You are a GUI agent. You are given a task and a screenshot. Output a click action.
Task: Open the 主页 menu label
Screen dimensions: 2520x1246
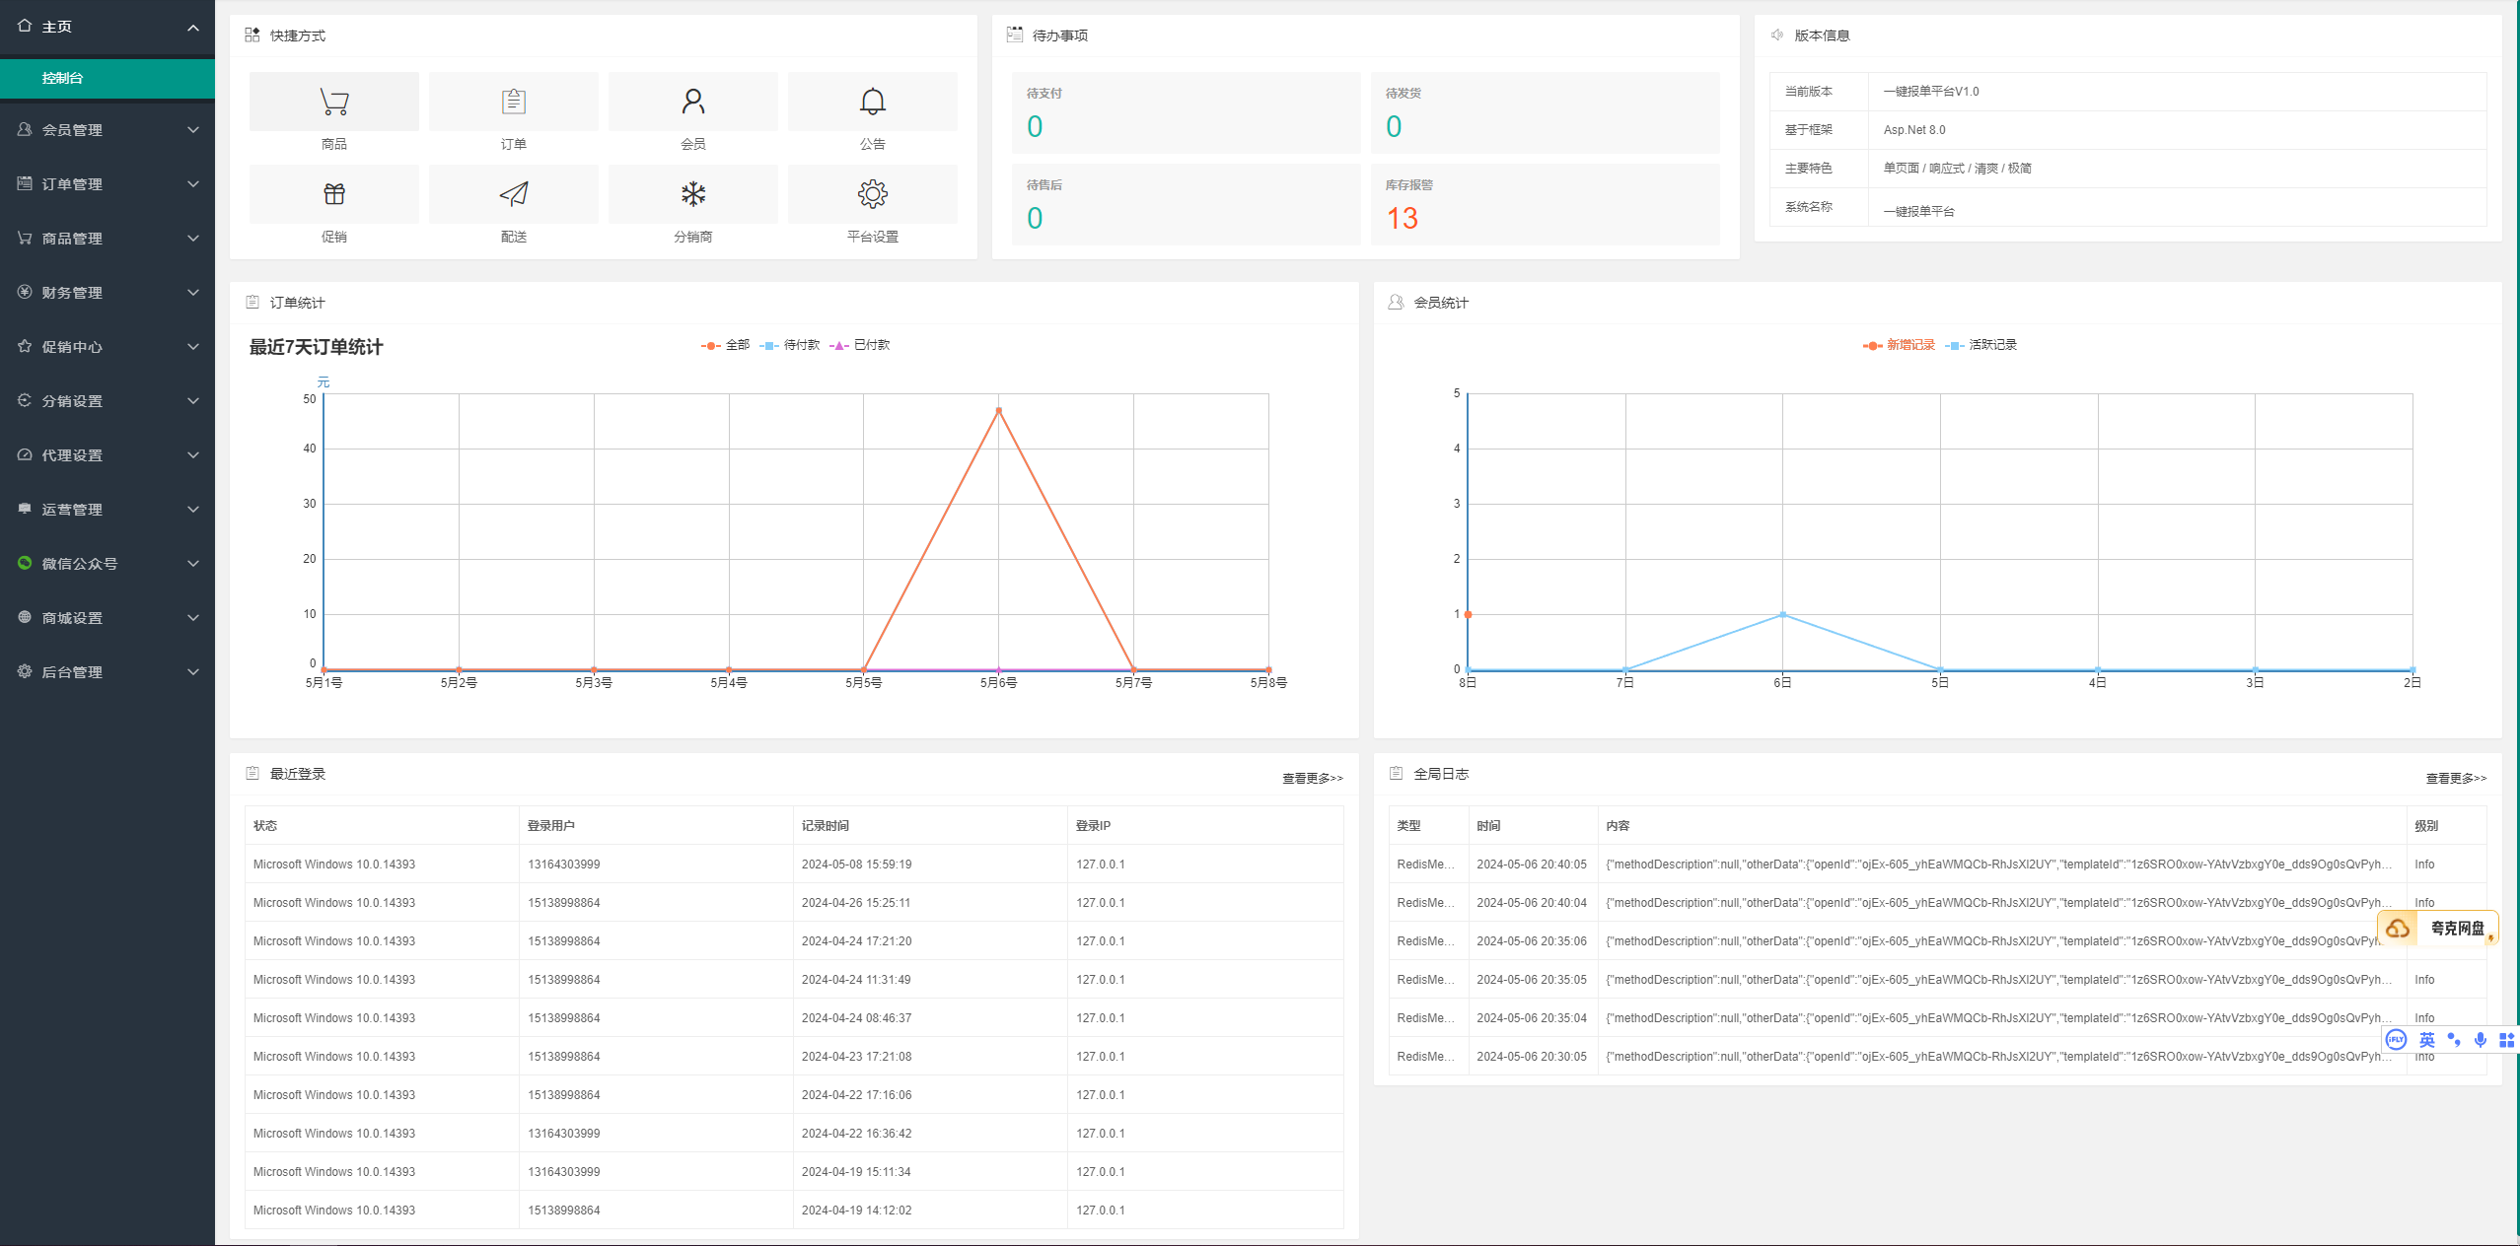click(56, 27)
